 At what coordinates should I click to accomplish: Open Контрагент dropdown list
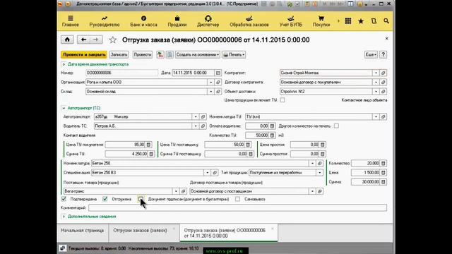(376, 73)
